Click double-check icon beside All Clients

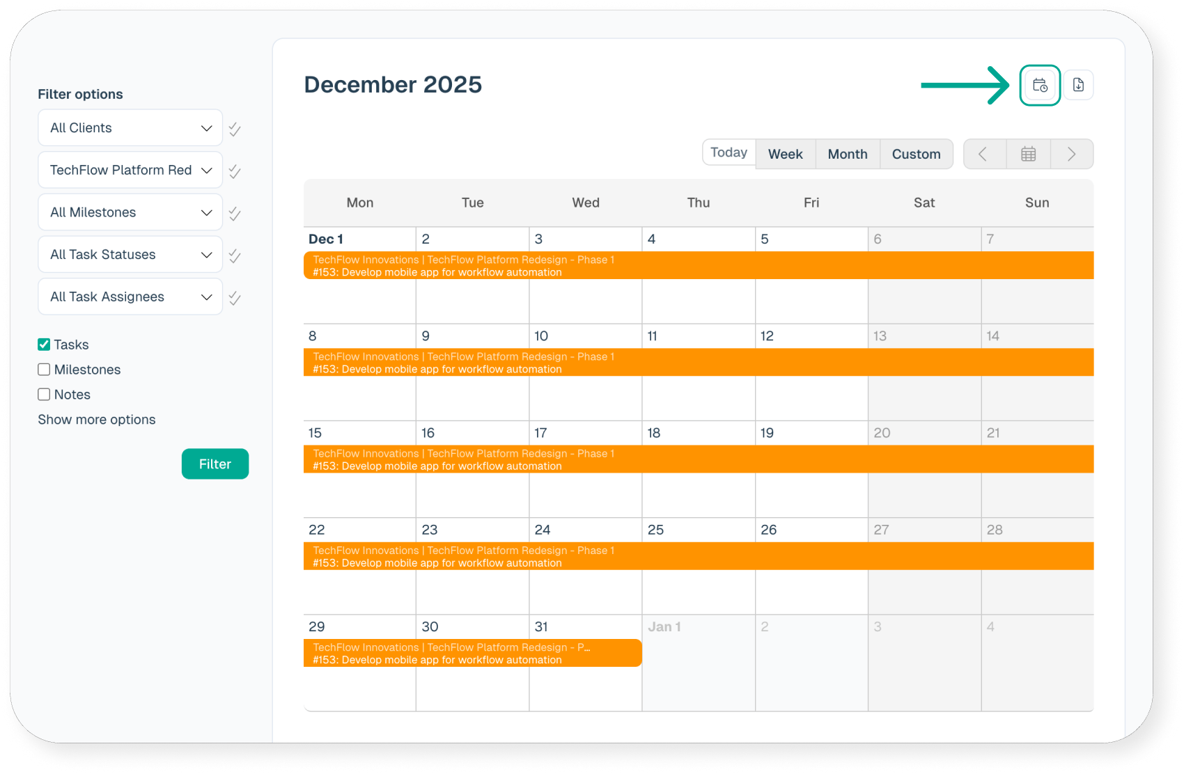(235, 129)
